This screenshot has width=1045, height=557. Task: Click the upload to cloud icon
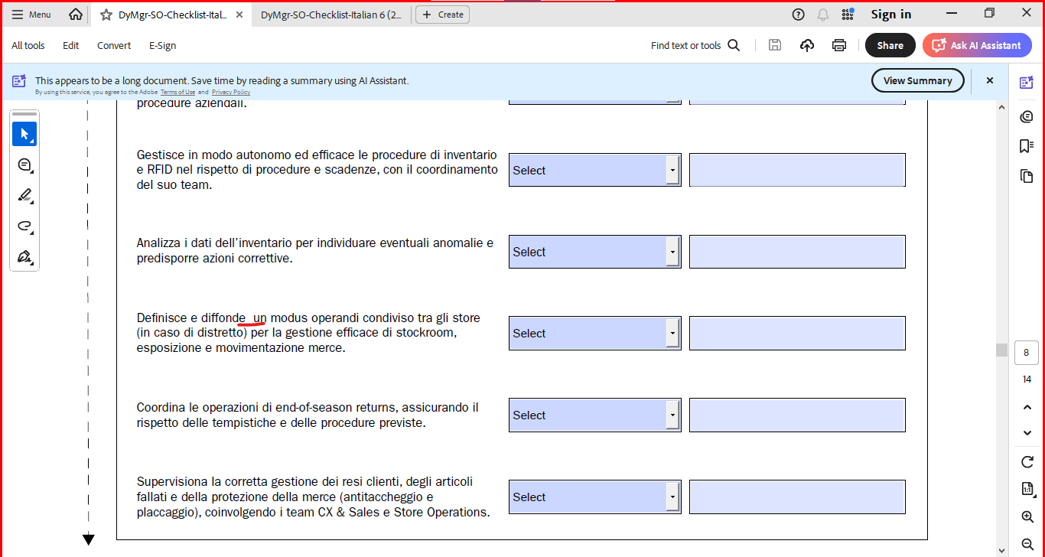click(x=807, y=45)
